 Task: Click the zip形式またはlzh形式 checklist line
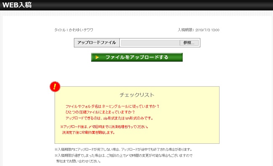point(109,118)
